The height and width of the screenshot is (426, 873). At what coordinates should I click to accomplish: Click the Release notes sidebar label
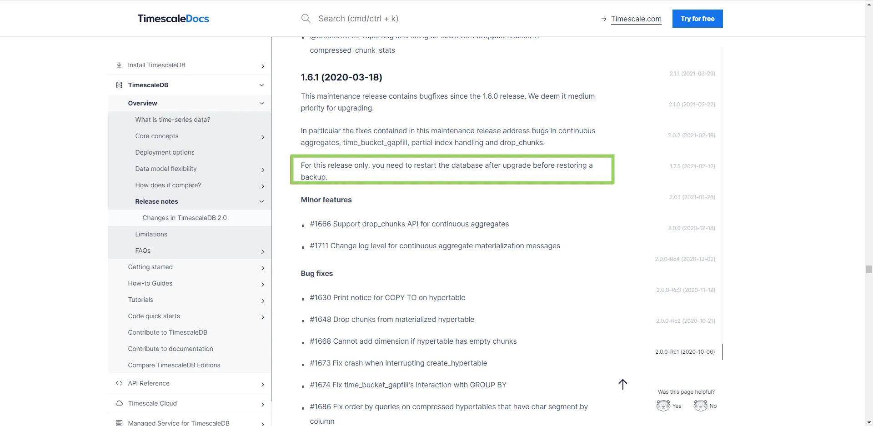tap(156, 201)
